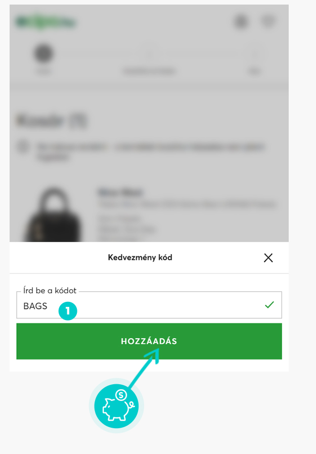Image resolution: width=316 pixels, height=454 pixels.
Task: Focus the discount code field containing BAGS
Action: pyautogui.click(x=149, y=305)
